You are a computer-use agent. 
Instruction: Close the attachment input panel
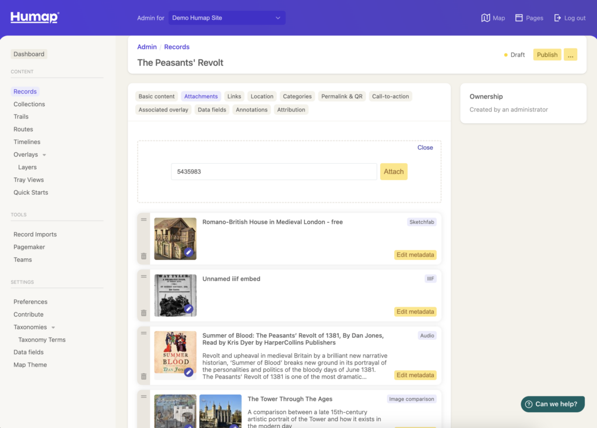click(x=425, y=148)
